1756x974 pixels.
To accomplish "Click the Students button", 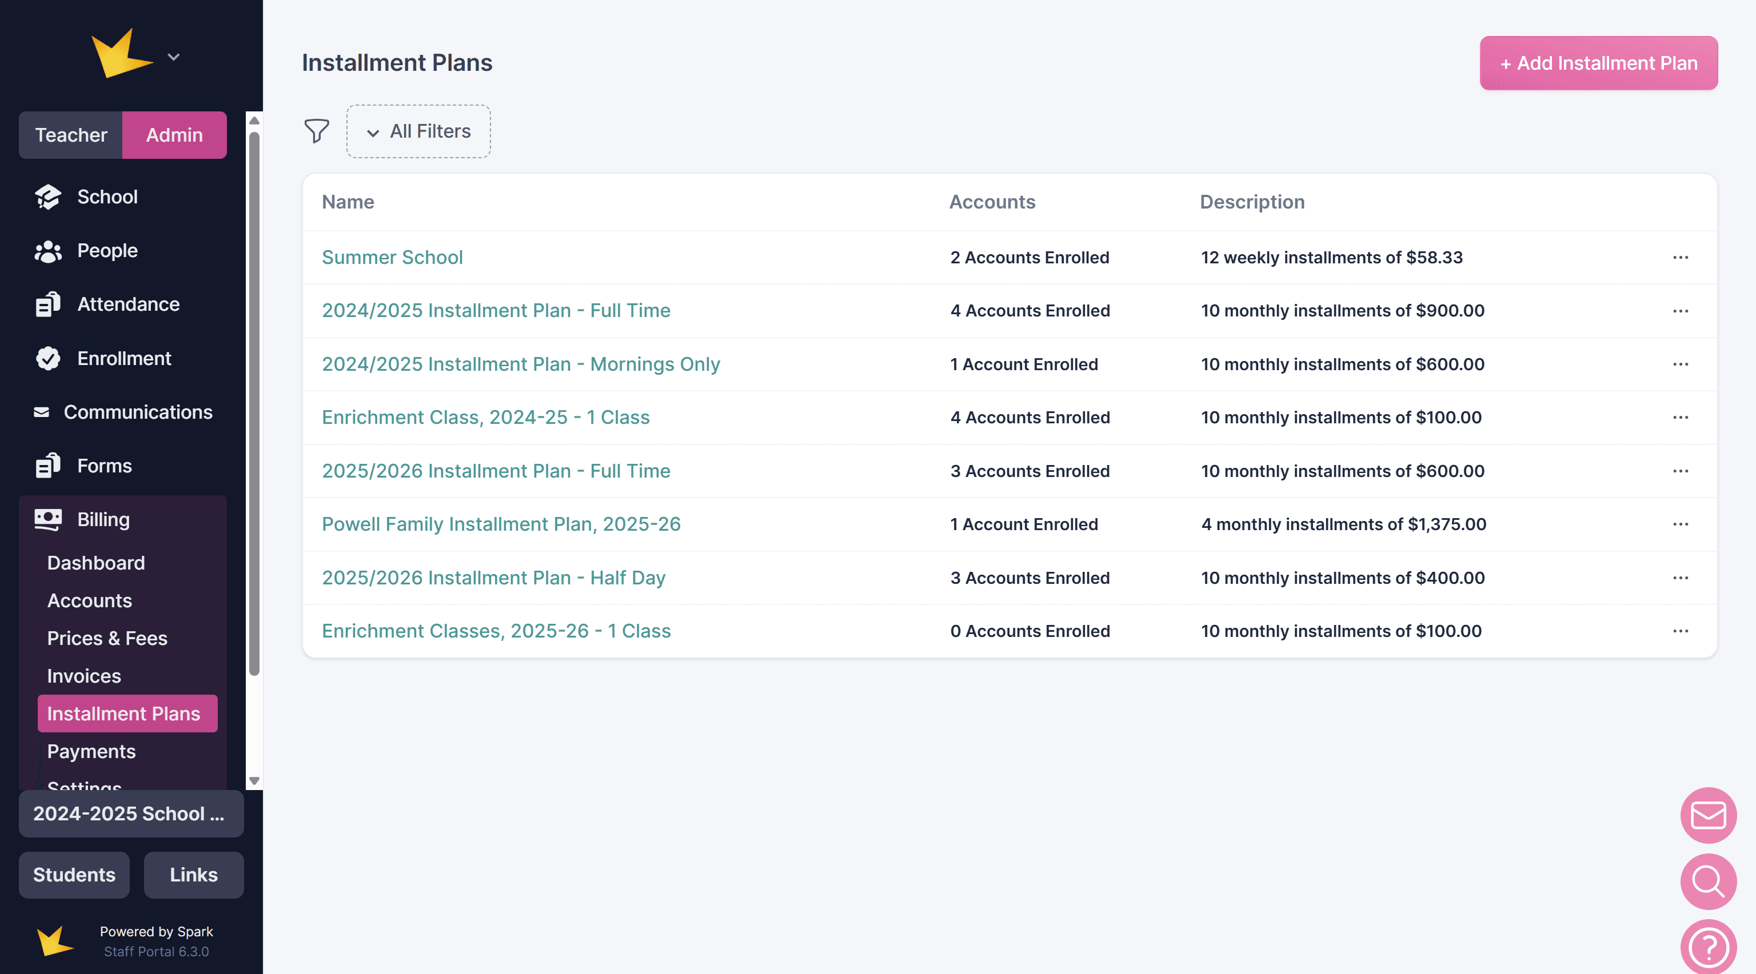I will pyautogui.click(x=74, y=875).
